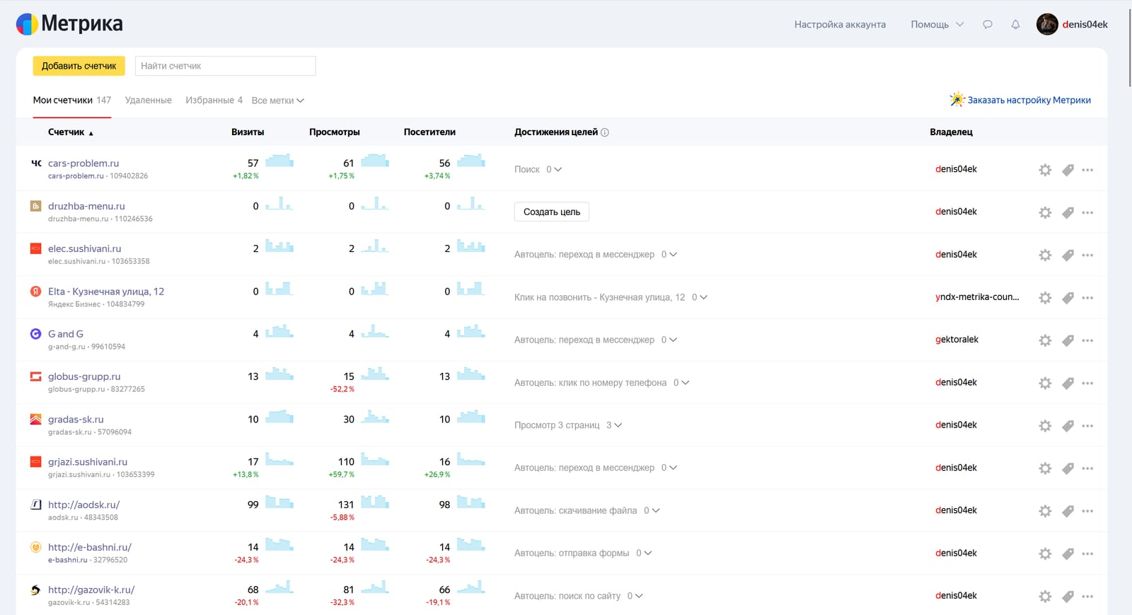1132x615 pixels.
Task: Open settings gear for elec.sushivani.ru
Action: (1045, 255)
